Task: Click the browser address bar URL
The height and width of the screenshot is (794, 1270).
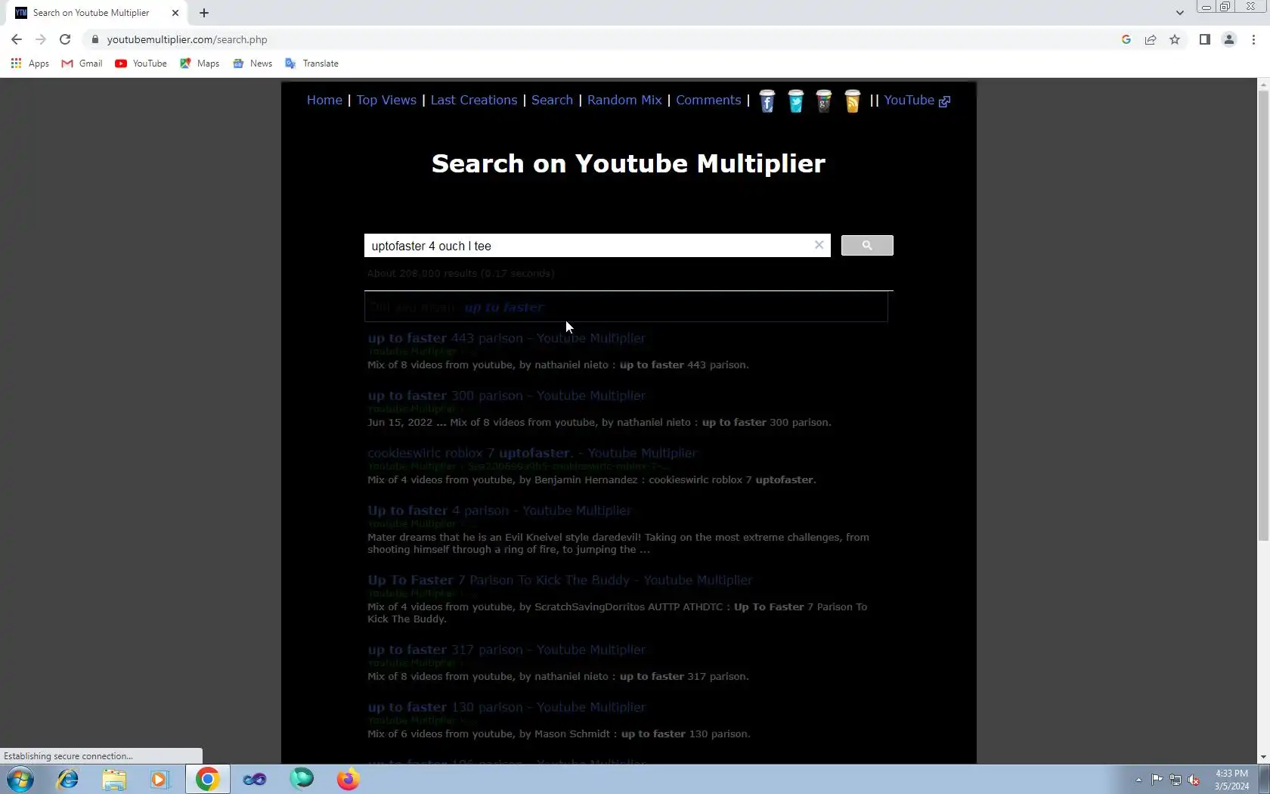Action: tap(187, 39)
